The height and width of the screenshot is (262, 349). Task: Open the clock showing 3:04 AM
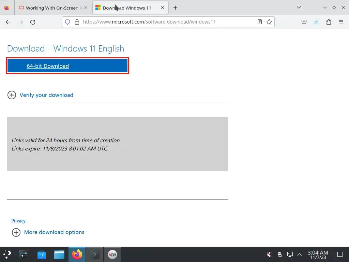(x=318, y=254)
